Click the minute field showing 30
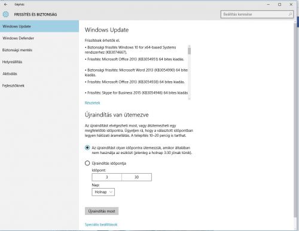 136,177
